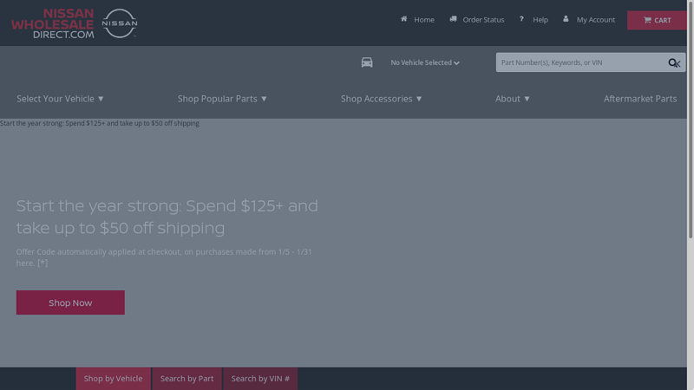Screen dimensions: 694x390
Task: Open the About menu
Action: click(x=512, y=99)
